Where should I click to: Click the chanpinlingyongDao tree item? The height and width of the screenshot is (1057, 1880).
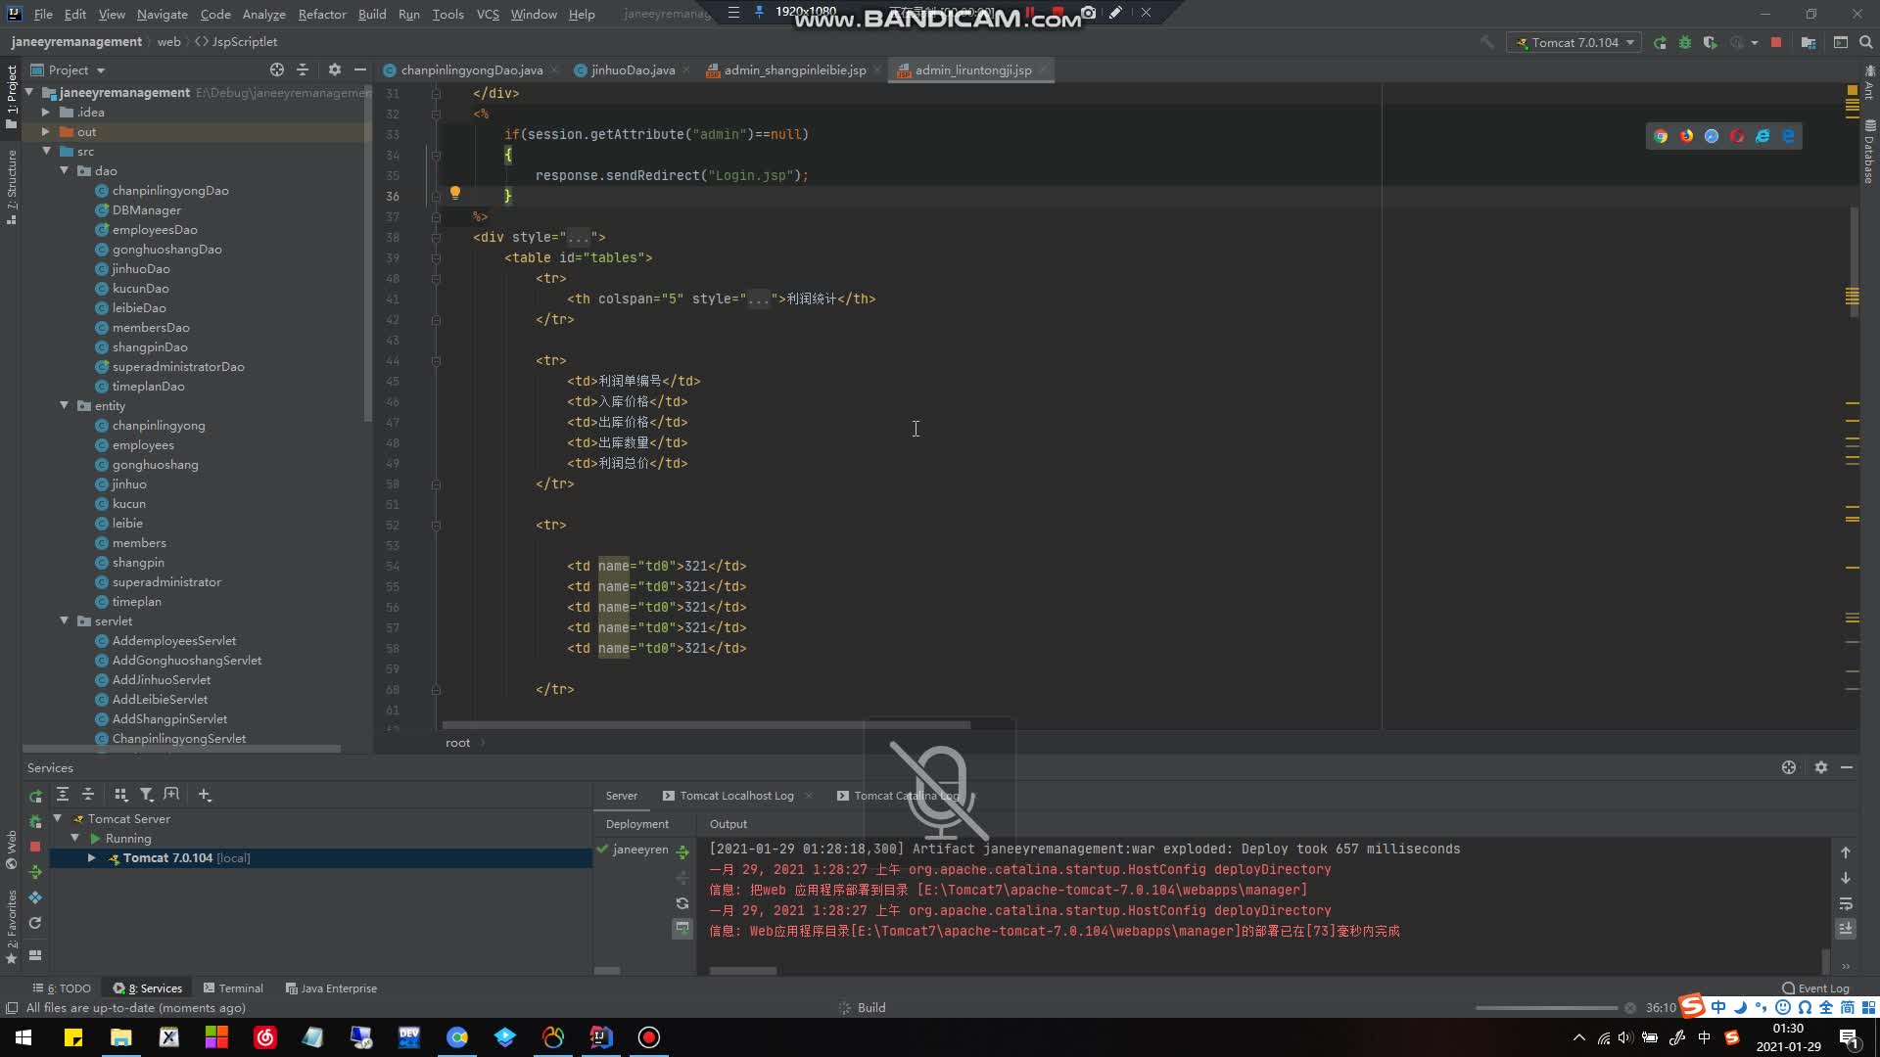coord(169,190)
